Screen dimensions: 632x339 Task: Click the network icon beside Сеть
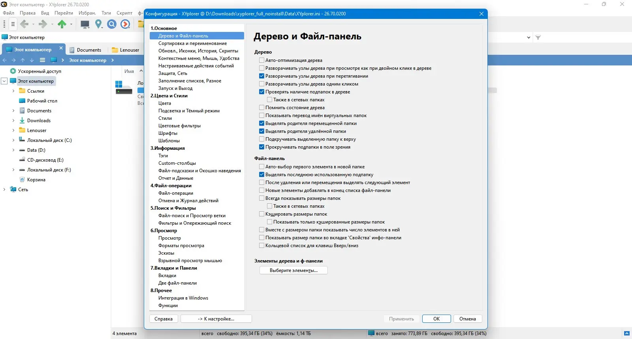(13, 190)
